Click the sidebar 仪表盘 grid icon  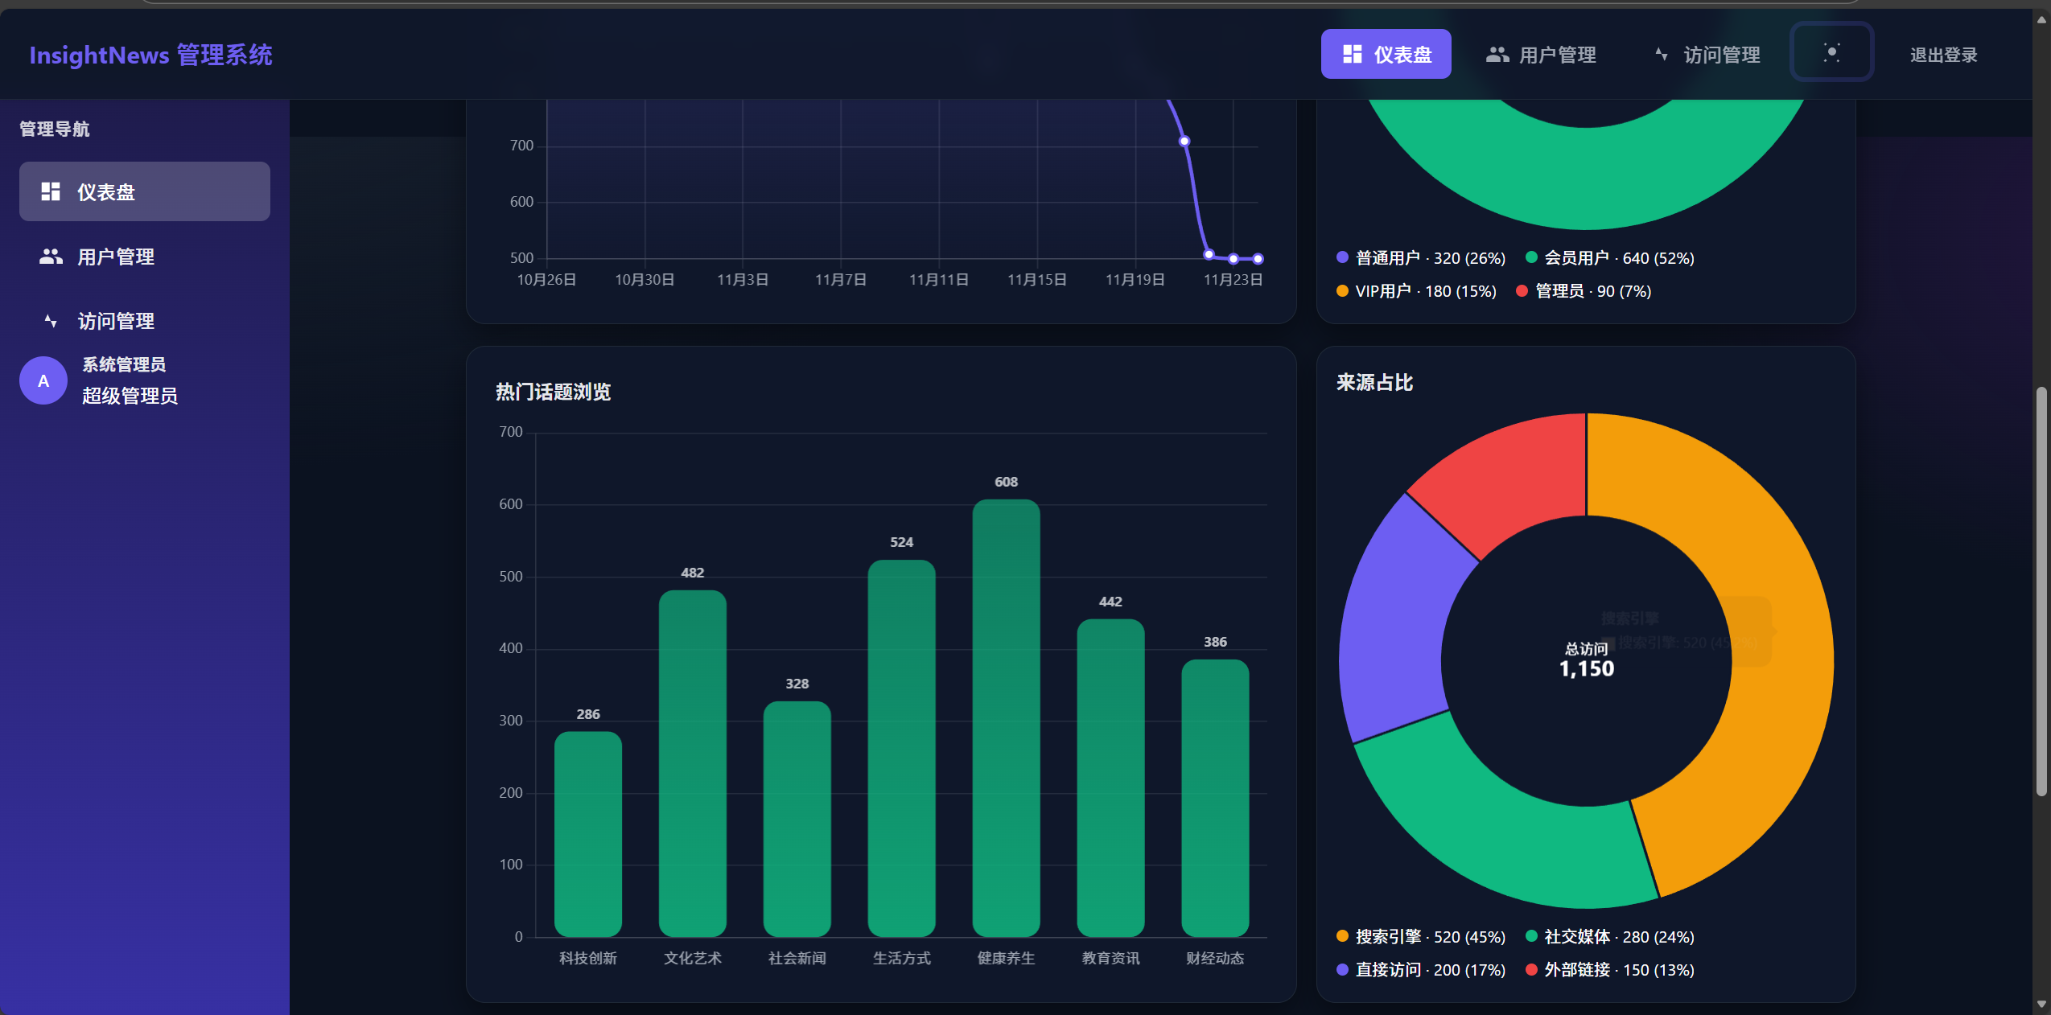pyautogui.click(x=51, y=191)
